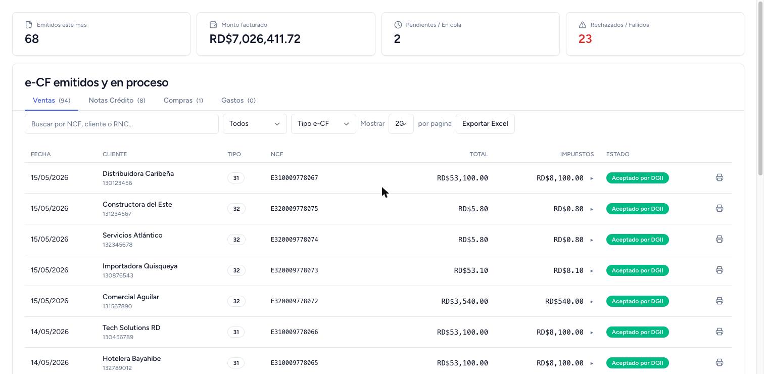Print the Servicios Atlántico invoice
The width and height of the screenshot is (764, 374).
pyautogui.click(x=719, y=239)
